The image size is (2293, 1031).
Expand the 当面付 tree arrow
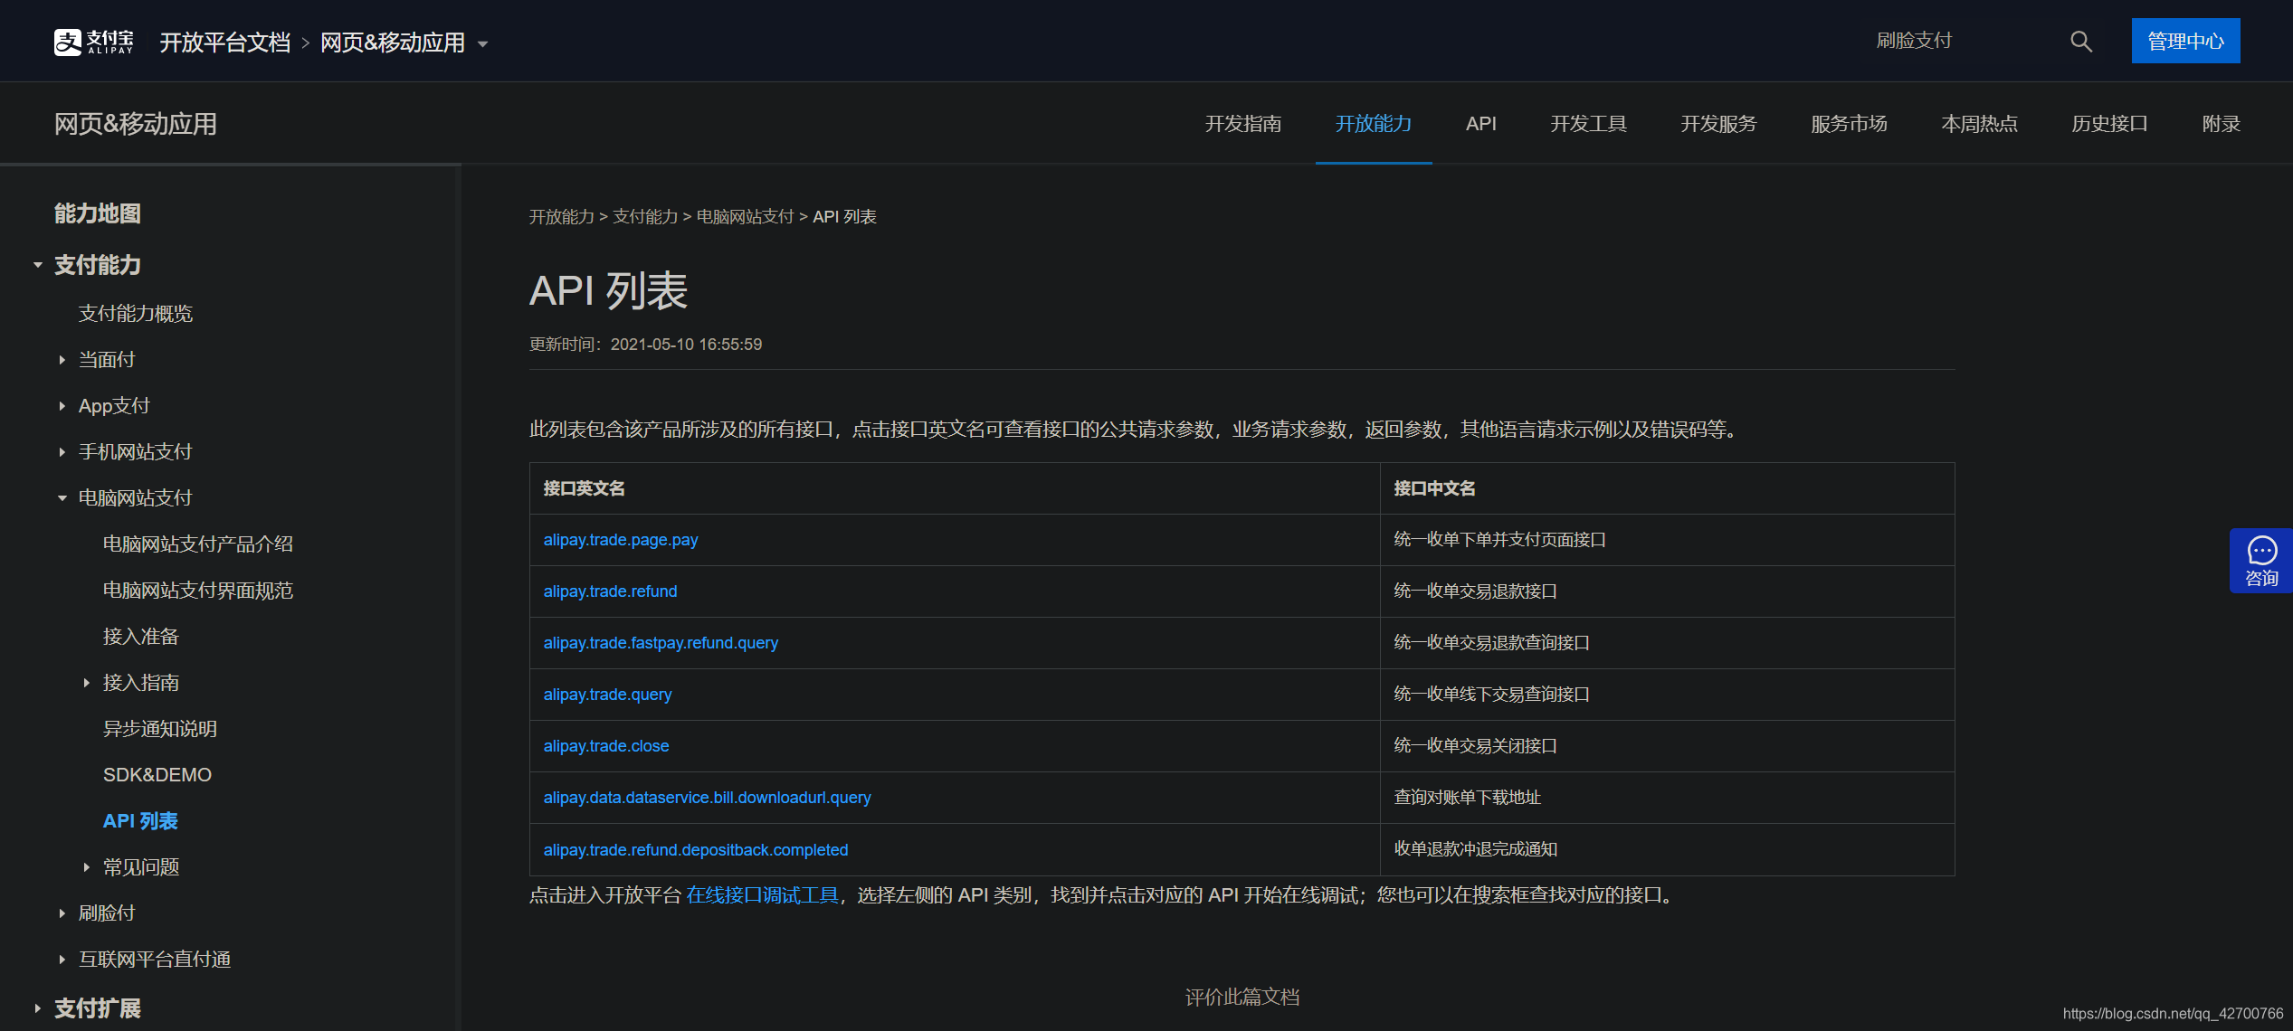coord(62,360)
